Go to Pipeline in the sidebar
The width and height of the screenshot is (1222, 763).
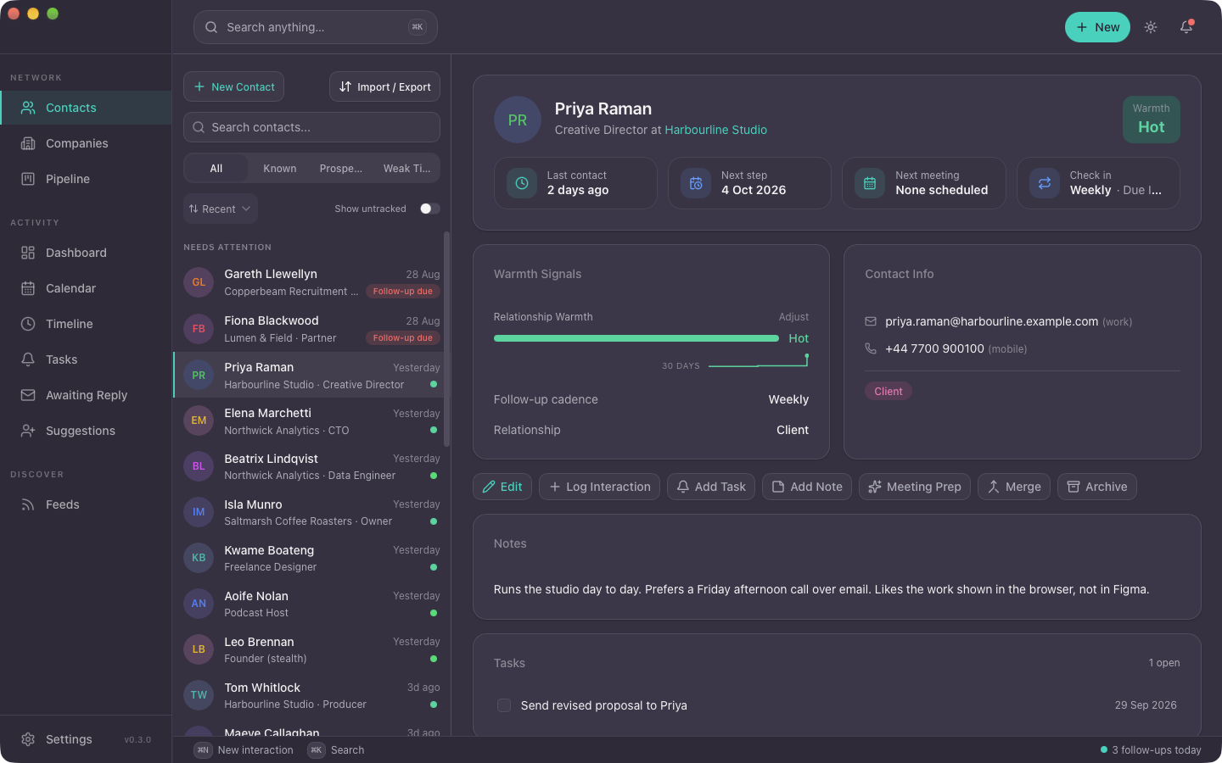click(86, 179)
